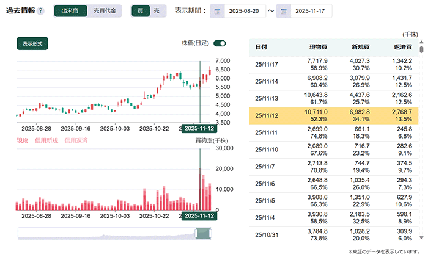Click the 過去情報 heading
The width and height of the screenshot is (428, 260).
pyautogui.click(x=20, y=10)
